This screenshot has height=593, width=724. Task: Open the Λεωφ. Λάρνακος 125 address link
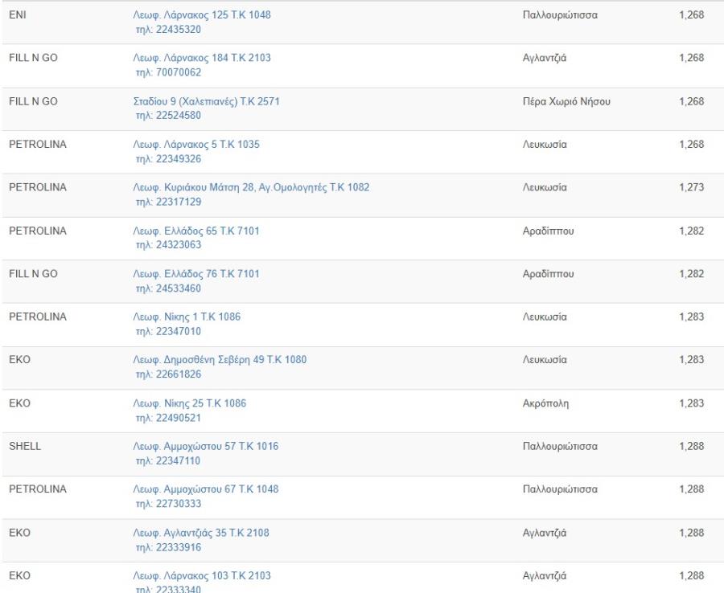(x=208, y=15)
